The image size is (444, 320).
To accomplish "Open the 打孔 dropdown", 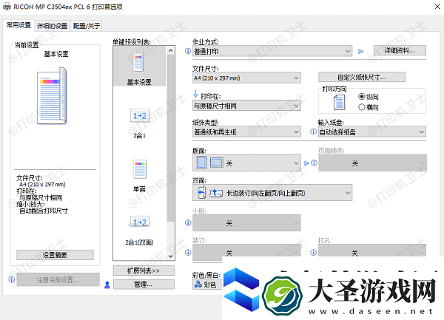I will point(371,251).
